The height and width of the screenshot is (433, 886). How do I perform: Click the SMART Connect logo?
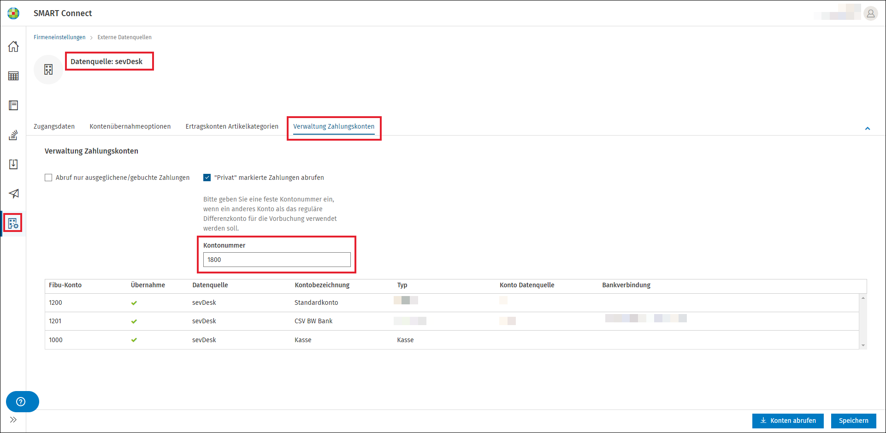[13, 13]
